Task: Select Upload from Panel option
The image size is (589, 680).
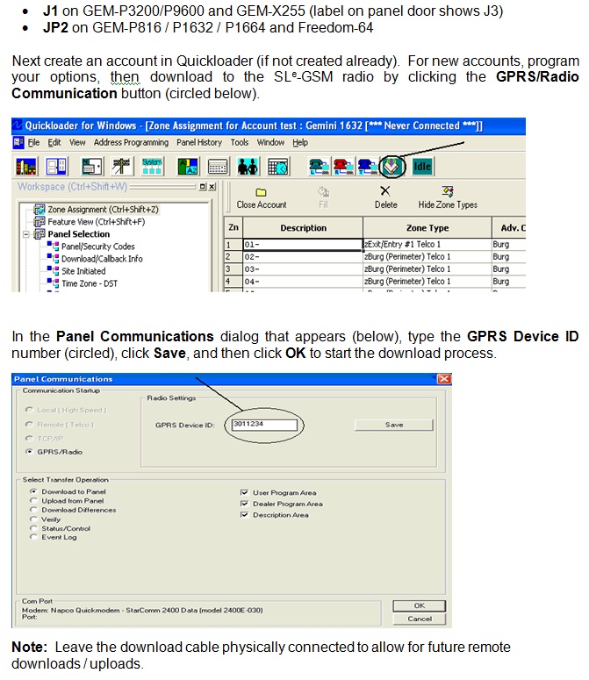Action: click(x=33, y=501)
